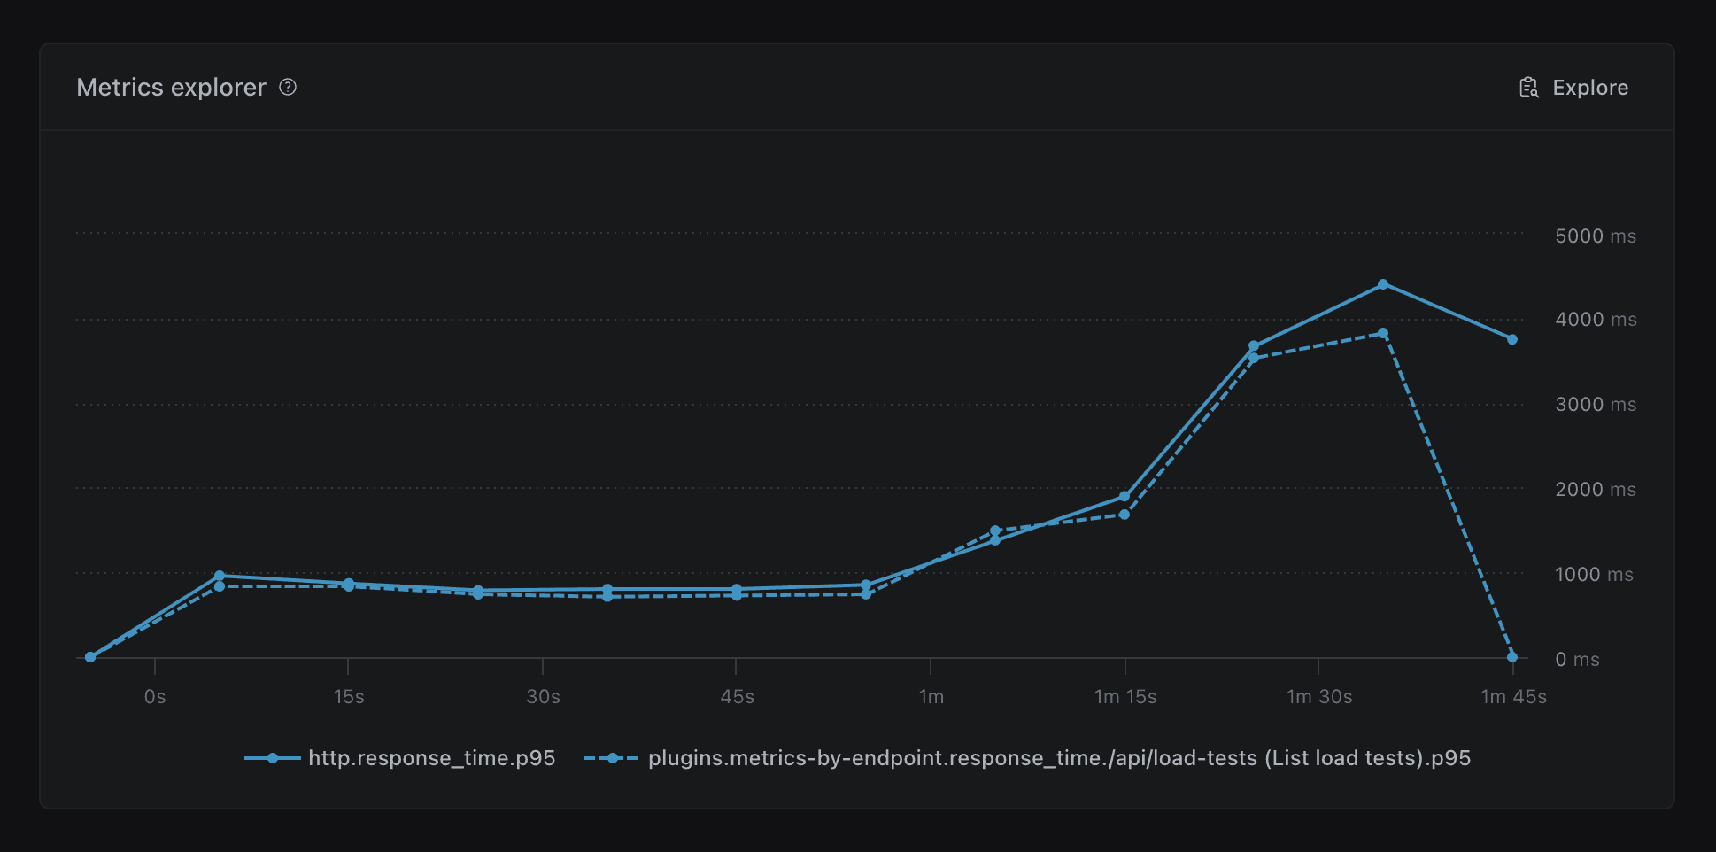Click the 5000 ms y-axis label
1716x852 pixels.
[1596, 236]
